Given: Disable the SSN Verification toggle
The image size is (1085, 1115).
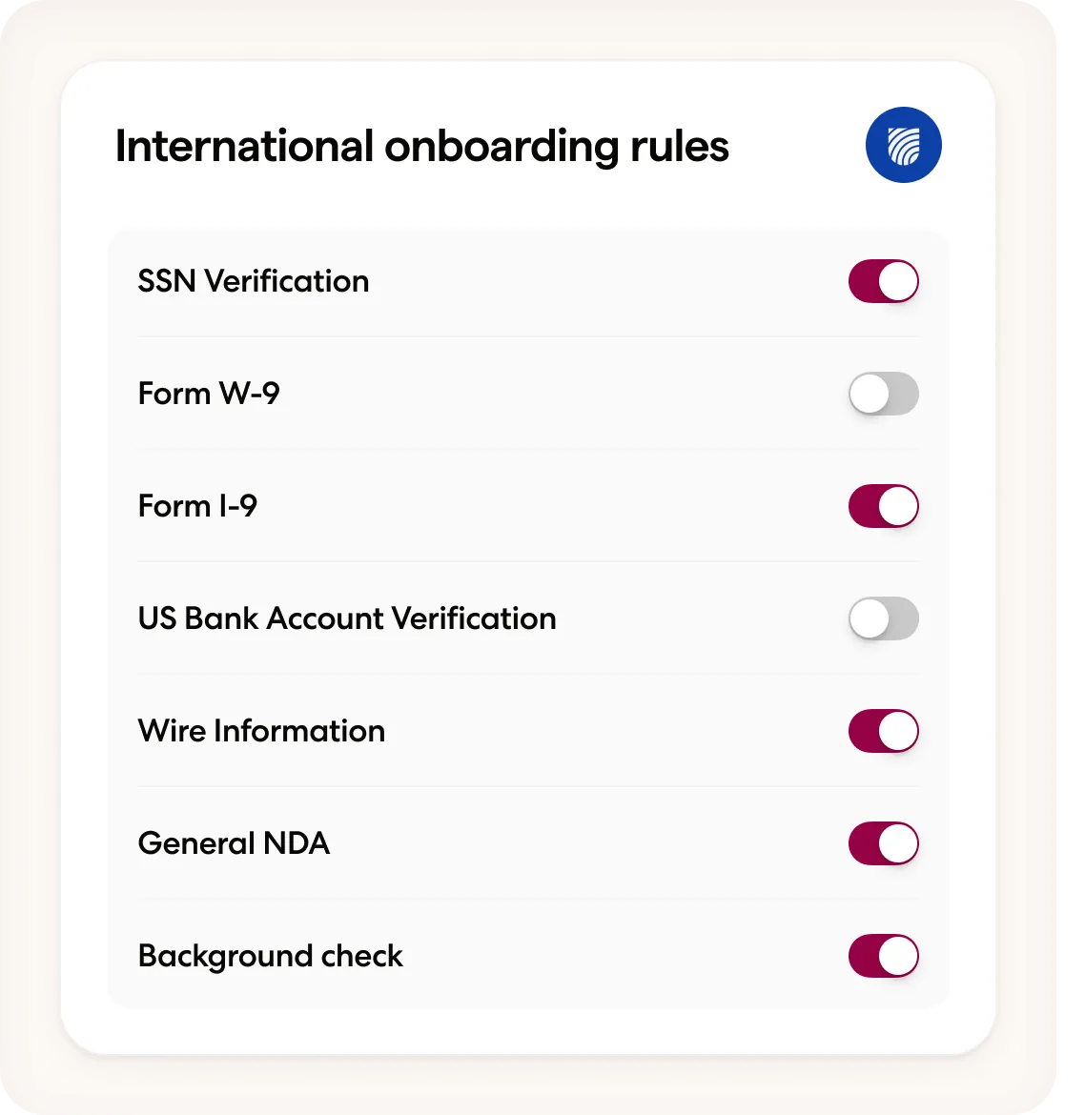Looking at the screenshot, I should tap(883, 281).
